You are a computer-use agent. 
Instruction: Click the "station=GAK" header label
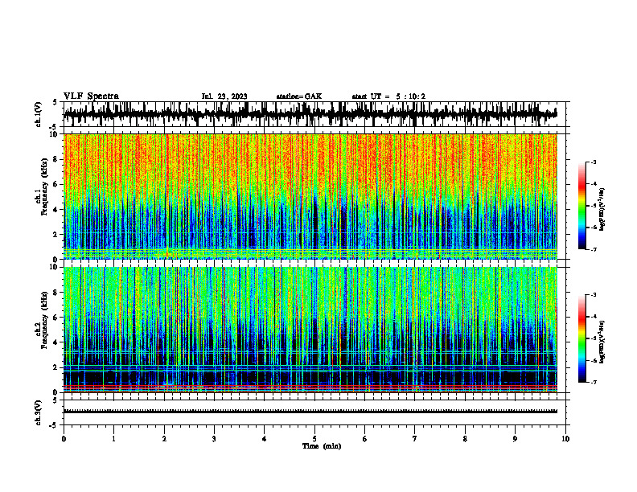[299, 96]
